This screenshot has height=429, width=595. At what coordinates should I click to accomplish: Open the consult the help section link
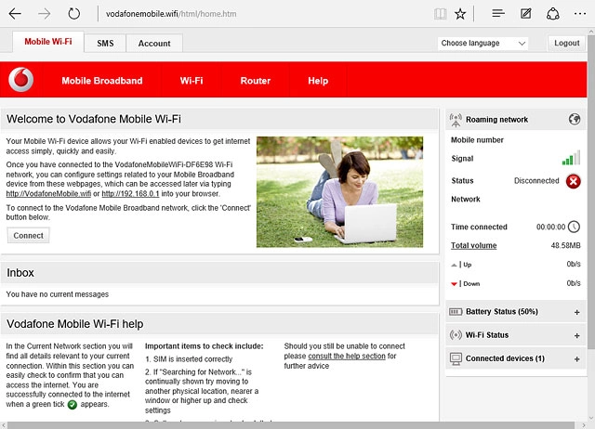(347, 357)
